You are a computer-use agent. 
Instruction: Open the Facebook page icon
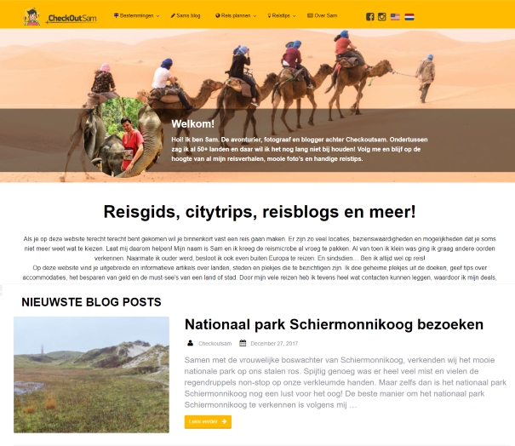(x=369, y=17)
